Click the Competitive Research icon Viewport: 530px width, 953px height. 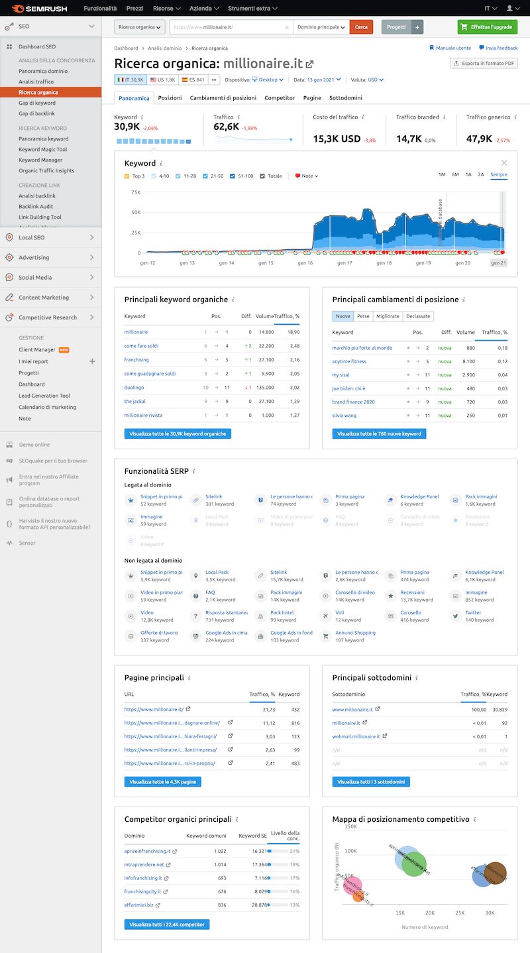click(9, 317)
